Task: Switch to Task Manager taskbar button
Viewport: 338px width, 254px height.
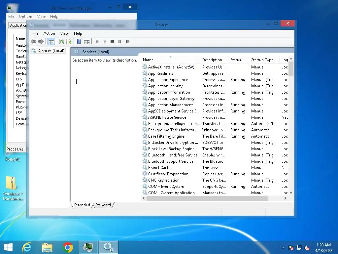Action: click(x=88, y=247)
